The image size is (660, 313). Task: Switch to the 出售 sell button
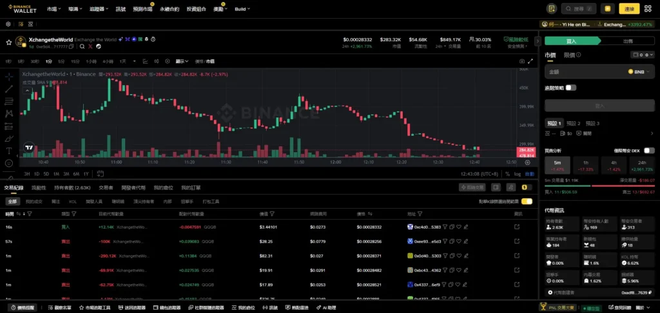click(628, 41)
